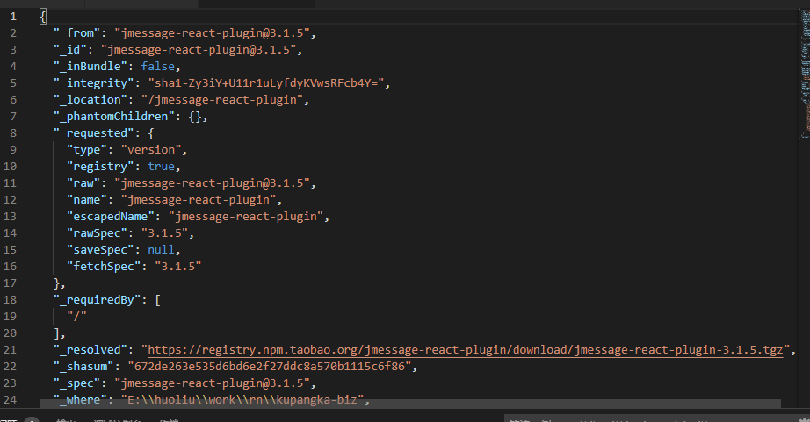The width and height of the screenshot is (810, 422).
Task: Click the "_inBundle" key
Action: point(90,67)
